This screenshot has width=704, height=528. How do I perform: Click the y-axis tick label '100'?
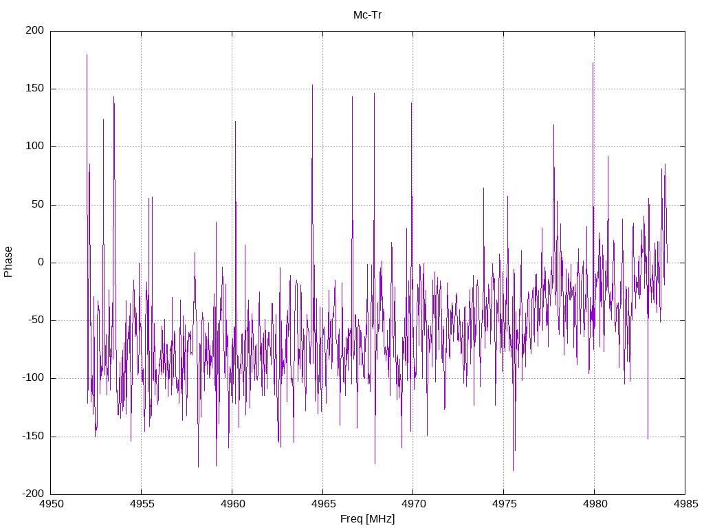click(x=35, y=146)
